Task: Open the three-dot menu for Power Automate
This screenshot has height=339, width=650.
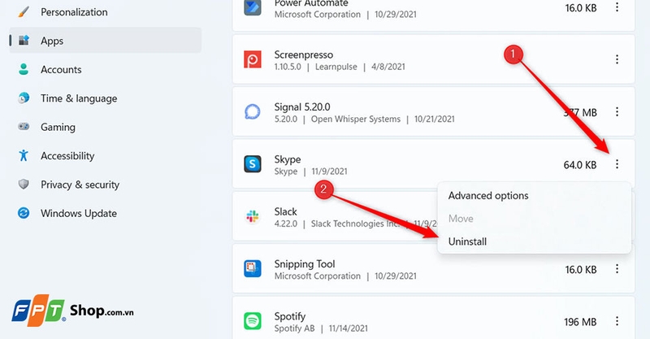Action: 617,7
